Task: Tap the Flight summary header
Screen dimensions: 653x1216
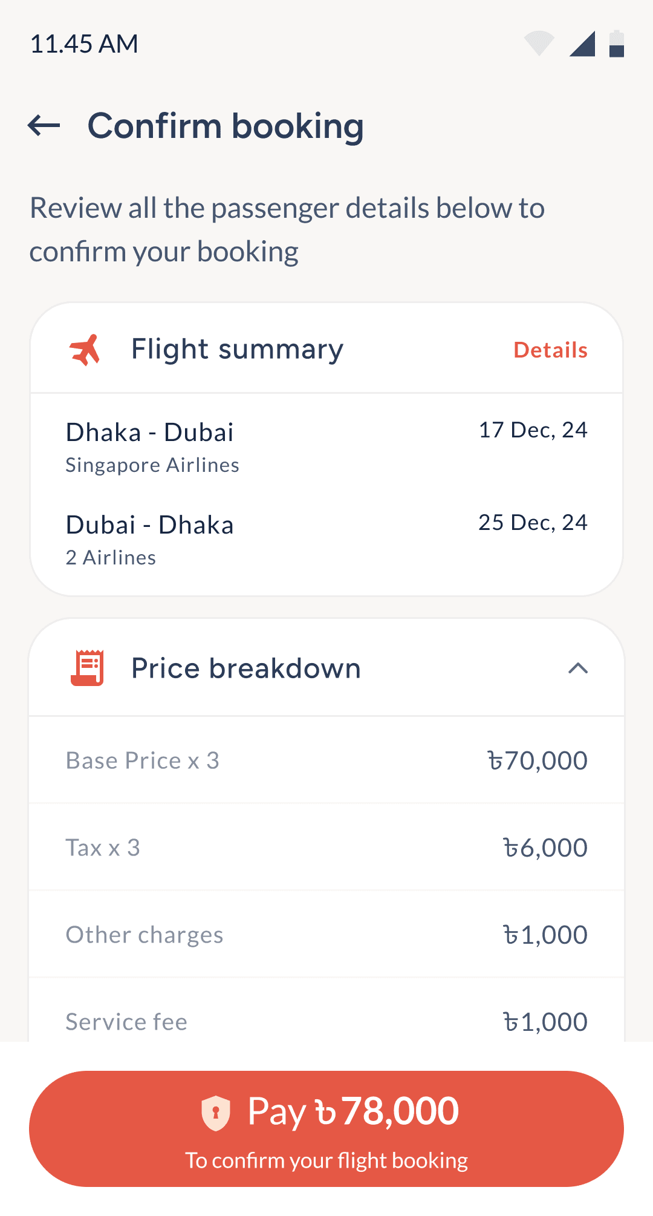Action: tap(237, 350)
